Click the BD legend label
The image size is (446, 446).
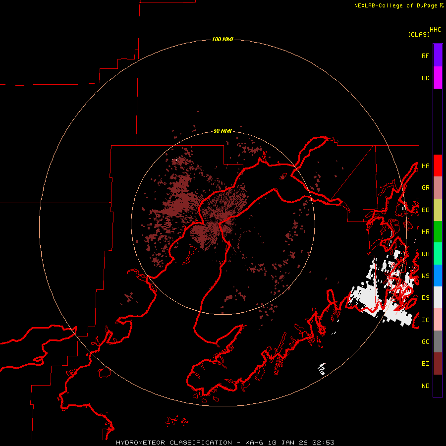point(426,210)
